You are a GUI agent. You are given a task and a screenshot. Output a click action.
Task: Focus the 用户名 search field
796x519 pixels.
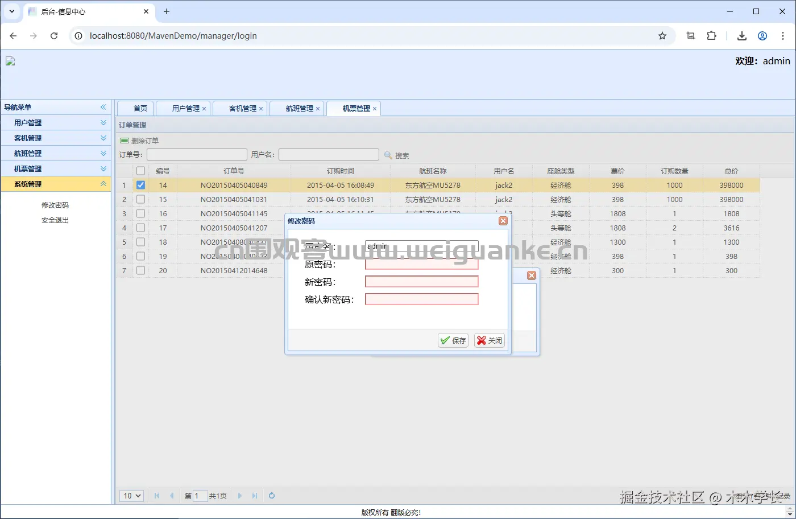coord(329,154)
